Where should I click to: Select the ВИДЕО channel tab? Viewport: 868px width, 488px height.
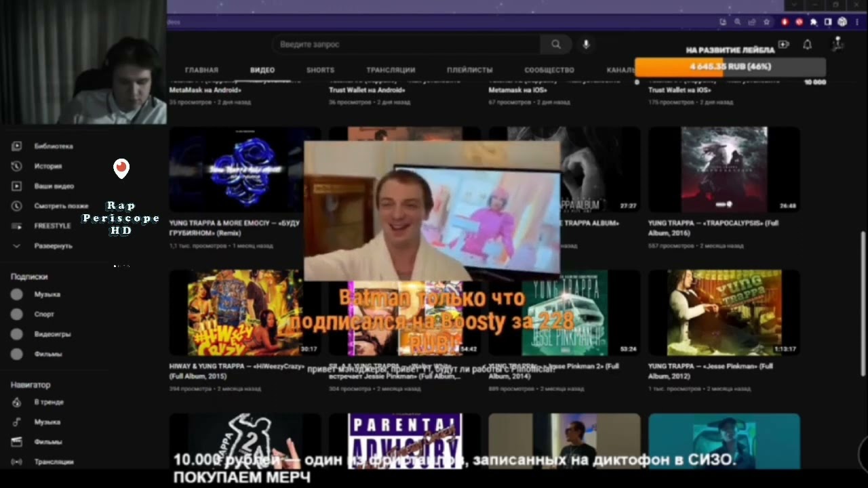262,70
